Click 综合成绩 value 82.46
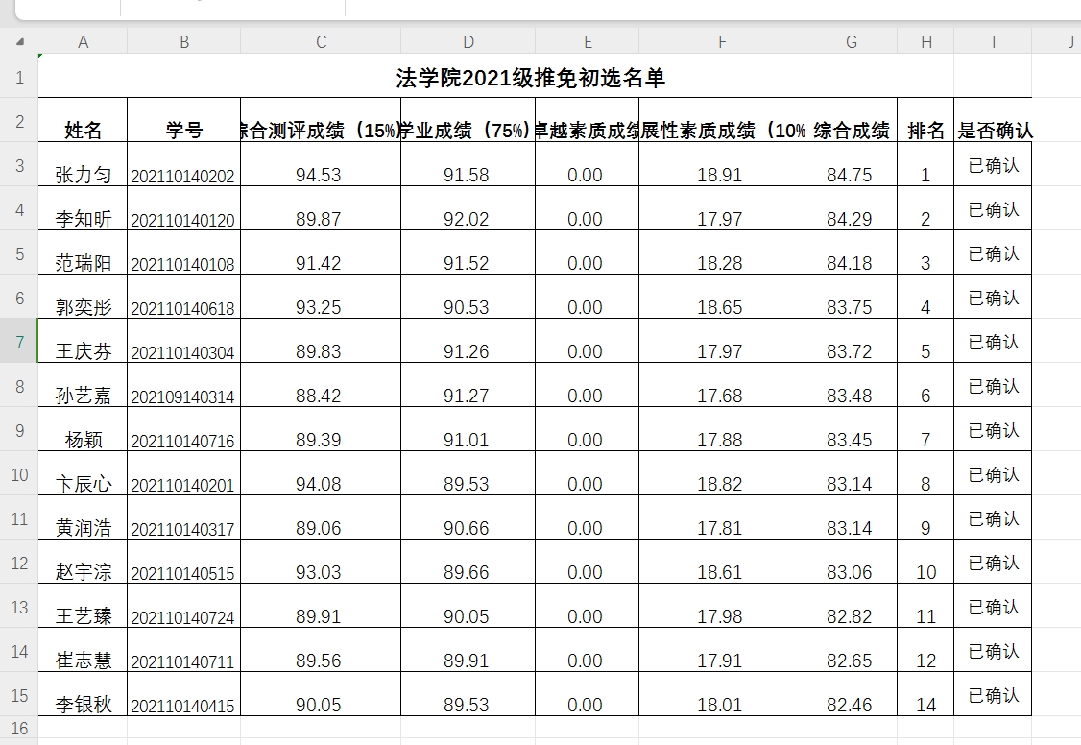This screenshot has height=745, width=1081. tap(850, 705)
